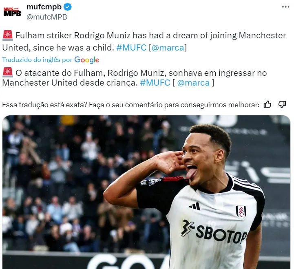Open #MUFC hashtag in the English tweet

(x=131, y=47)
